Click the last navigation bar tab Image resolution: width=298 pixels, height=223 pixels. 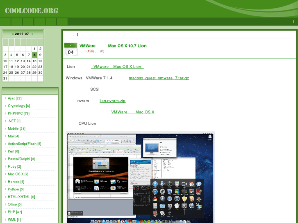point(62,22)
